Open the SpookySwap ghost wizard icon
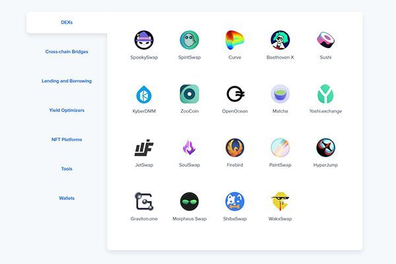 pos(144,40)
